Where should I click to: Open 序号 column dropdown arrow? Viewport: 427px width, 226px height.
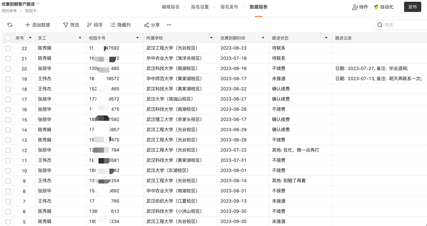pos(30,38)
